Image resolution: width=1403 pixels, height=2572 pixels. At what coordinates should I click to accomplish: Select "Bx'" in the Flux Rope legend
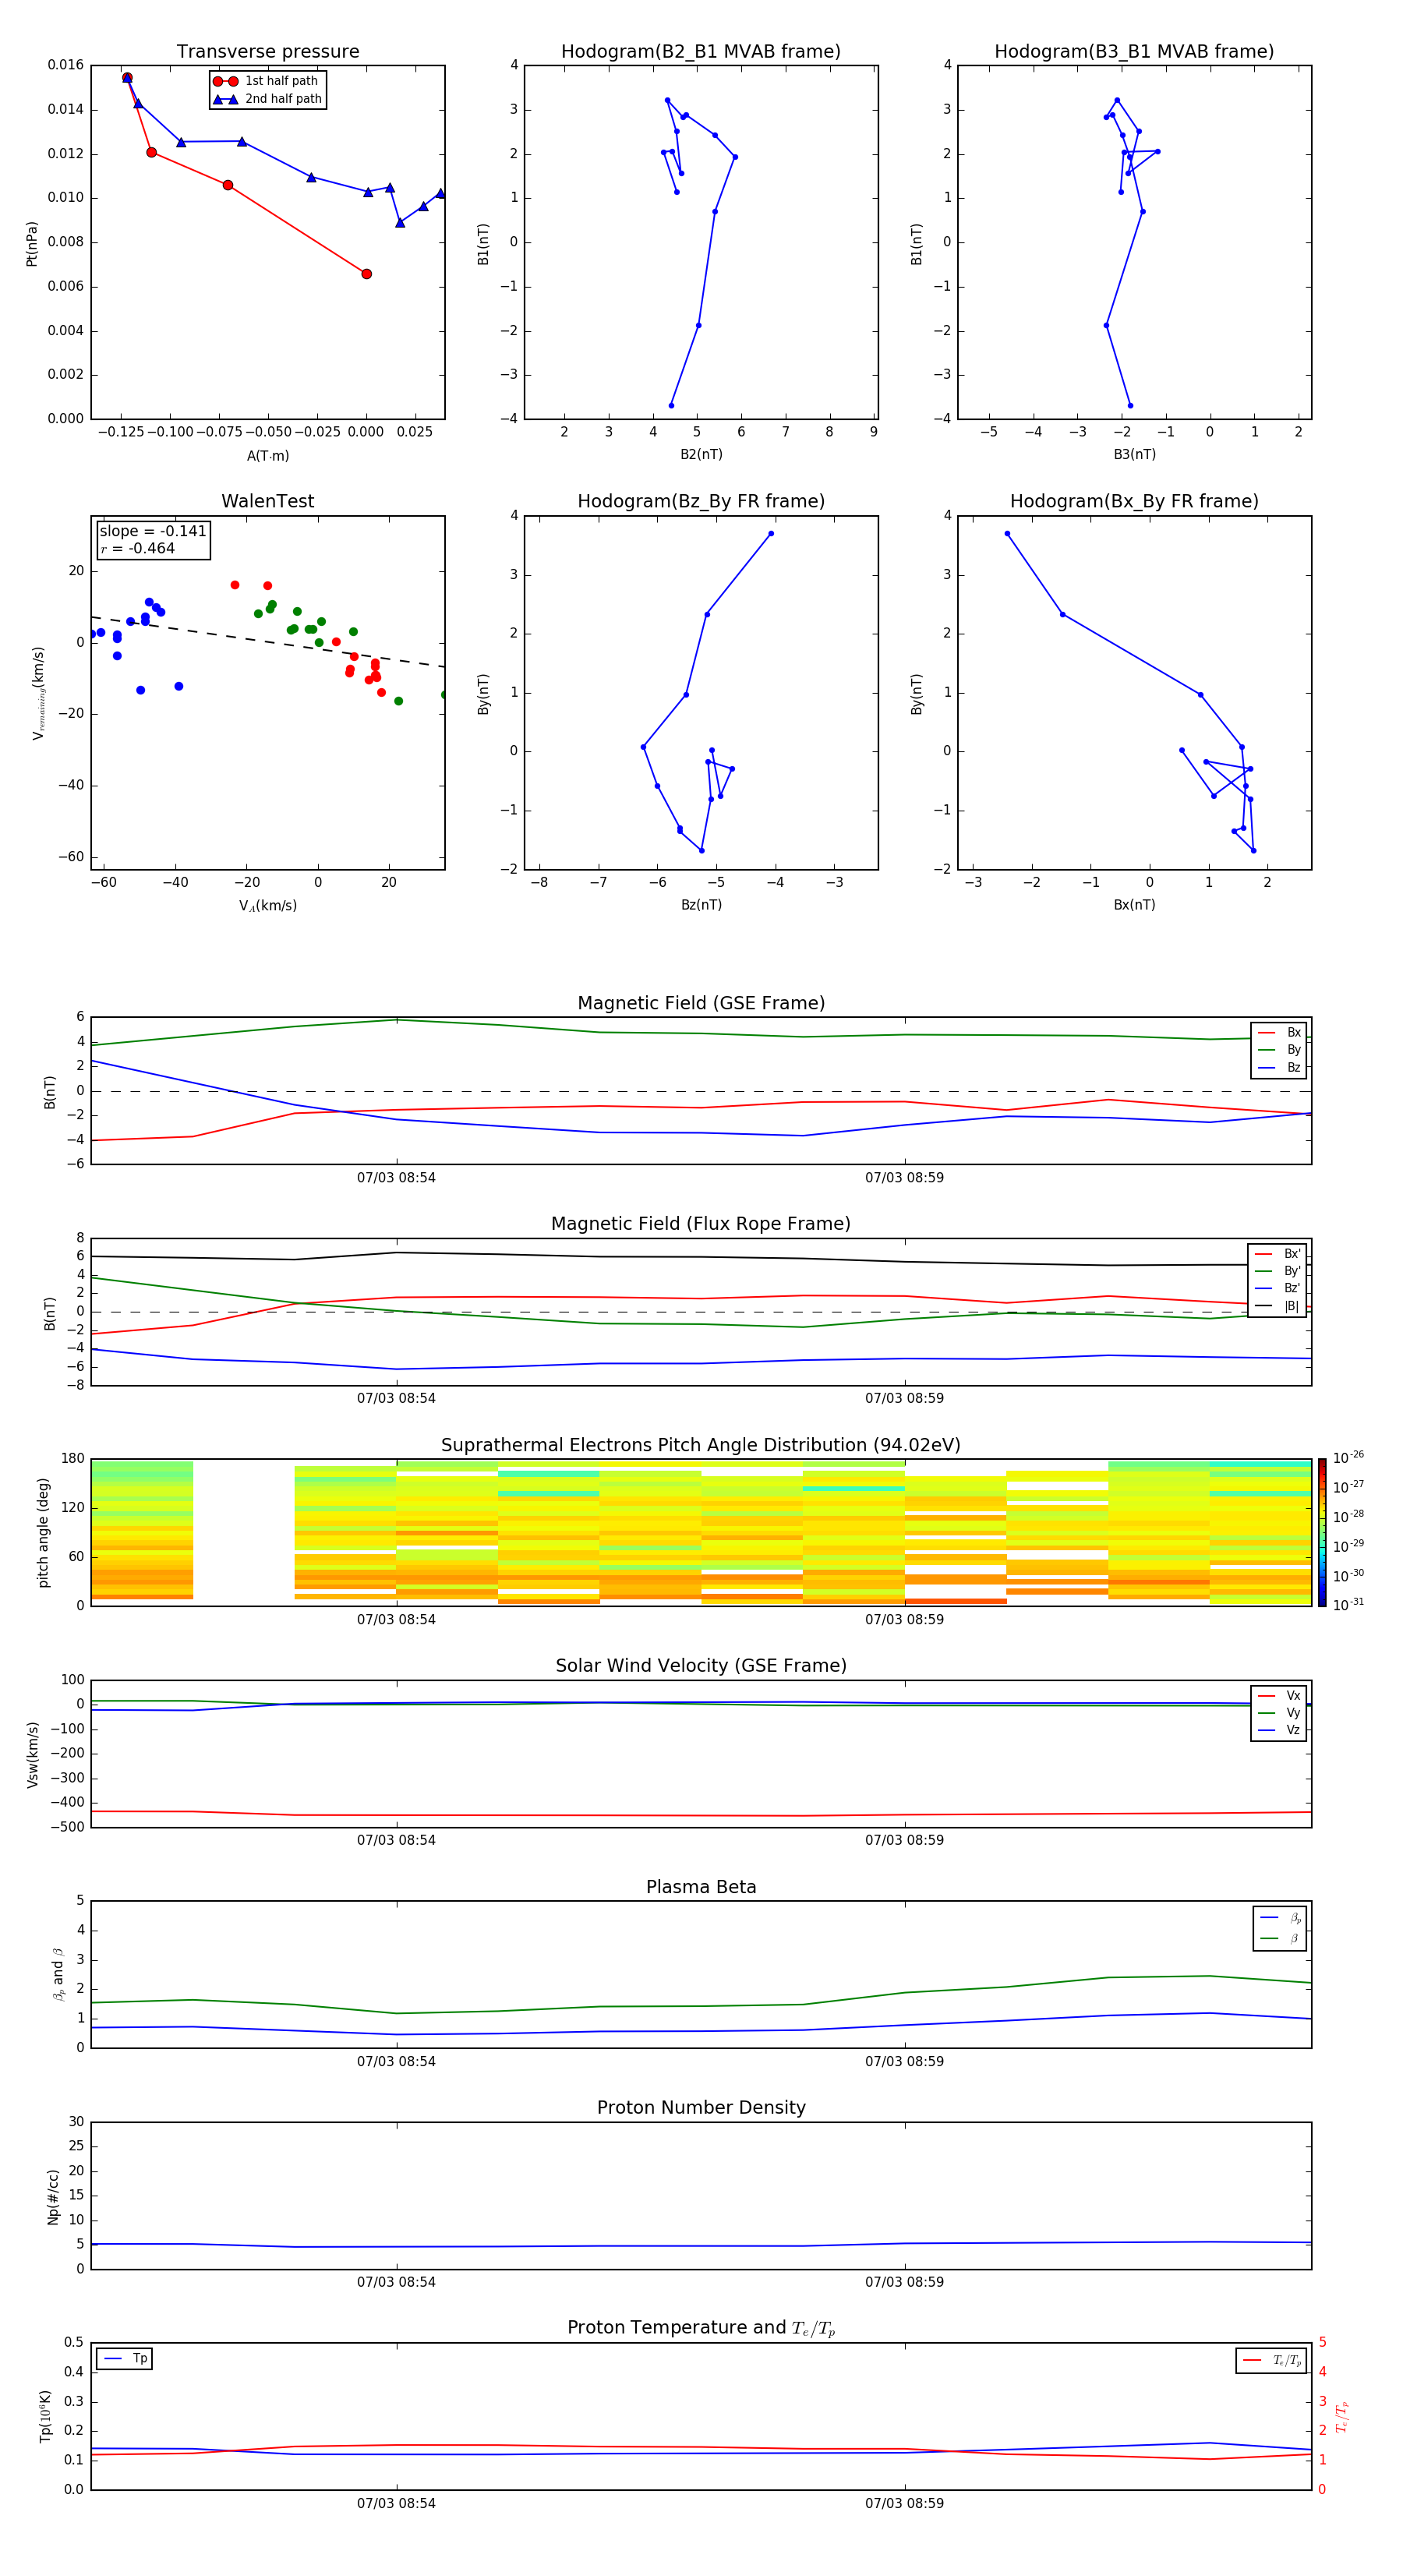(x=1278, y=1254)
